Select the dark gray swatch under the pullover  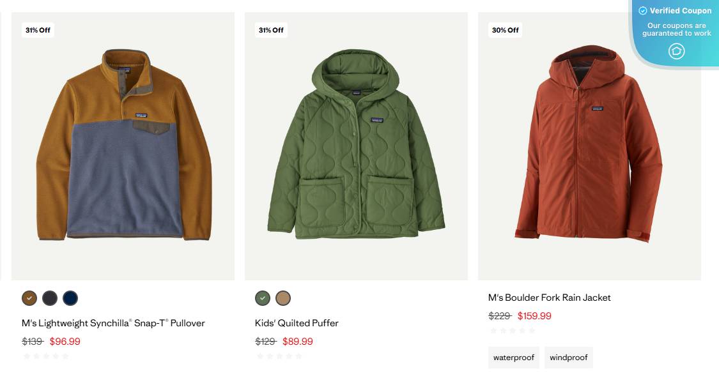pos(49,298)
